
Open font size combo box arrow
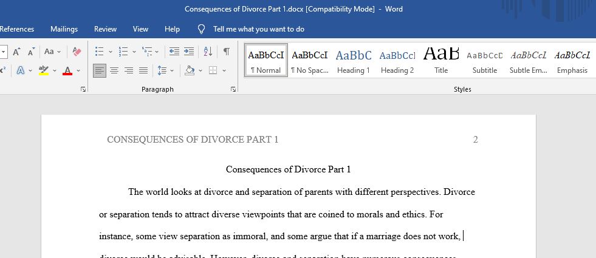click(x=4, y=52)
